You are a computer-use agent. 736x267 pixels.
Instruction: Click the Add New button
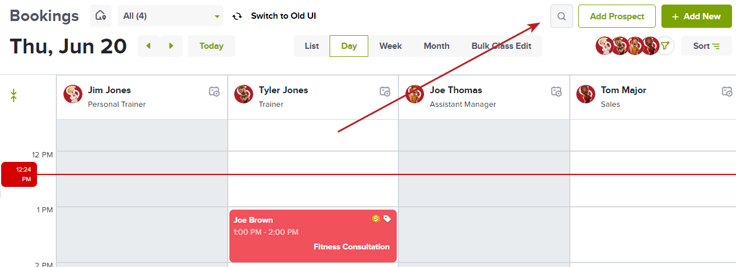tap(696, 16)
